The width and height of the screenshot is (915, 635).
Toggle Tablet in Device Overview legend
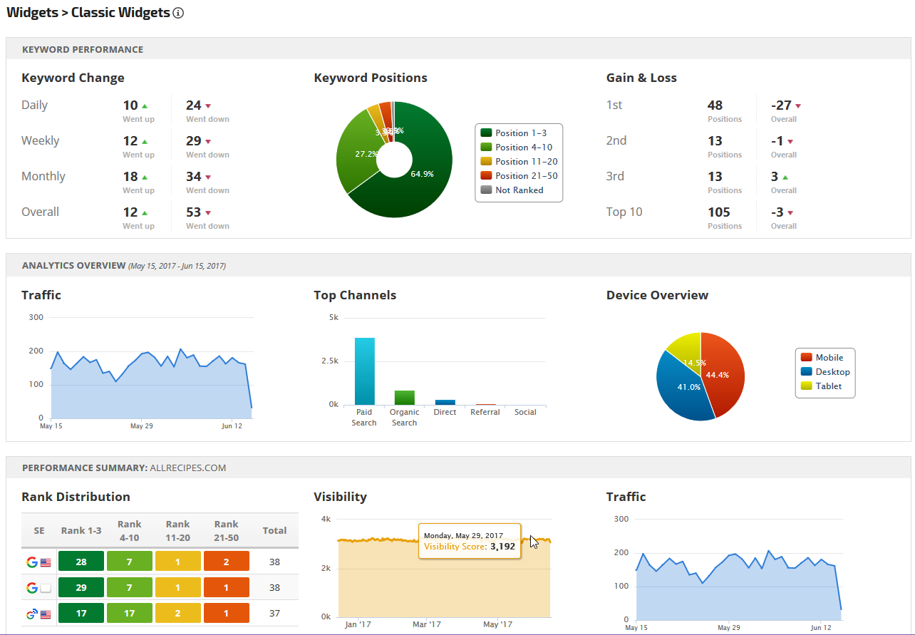point(828,386)
